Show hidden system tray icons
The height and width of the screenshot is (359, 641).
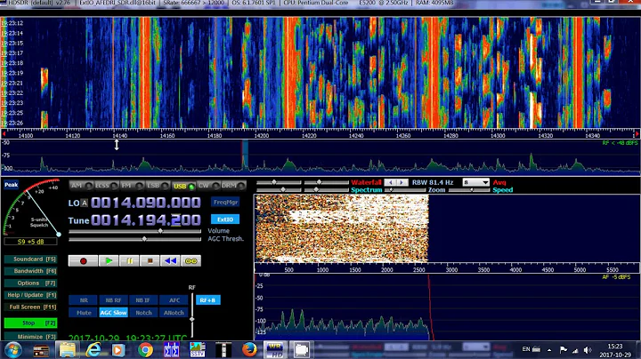(549, 350)
